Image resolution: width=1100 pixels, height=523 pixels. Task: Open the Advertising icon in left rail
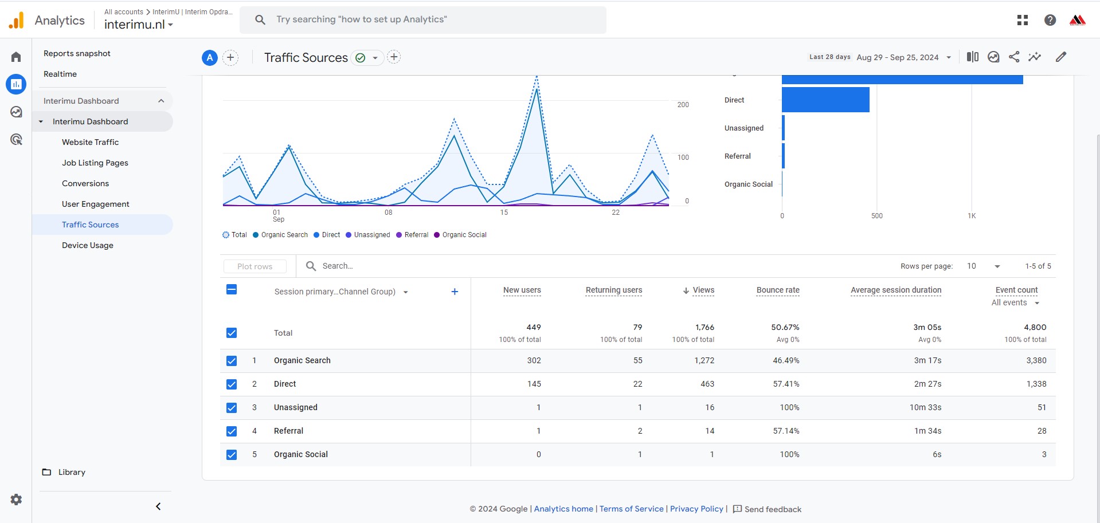pyautogui.click(x=16, y=139)
